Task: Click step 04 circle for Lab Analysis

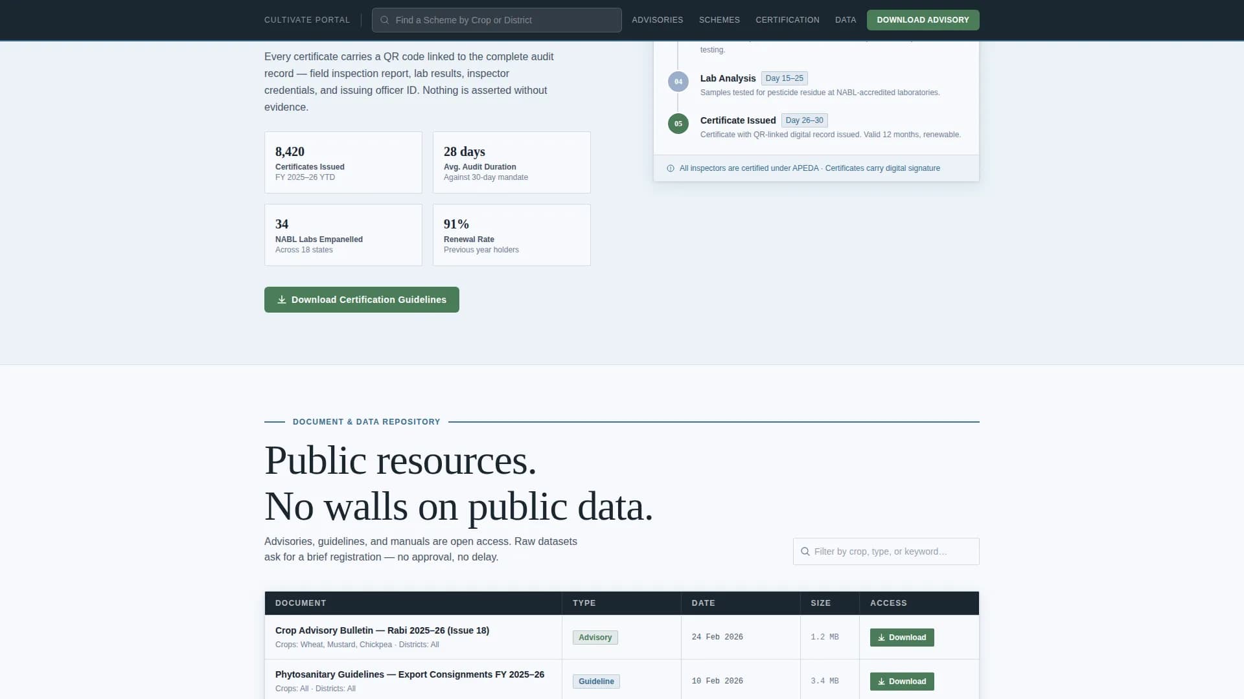Action: pyautogui.click(x=678, y=82)
